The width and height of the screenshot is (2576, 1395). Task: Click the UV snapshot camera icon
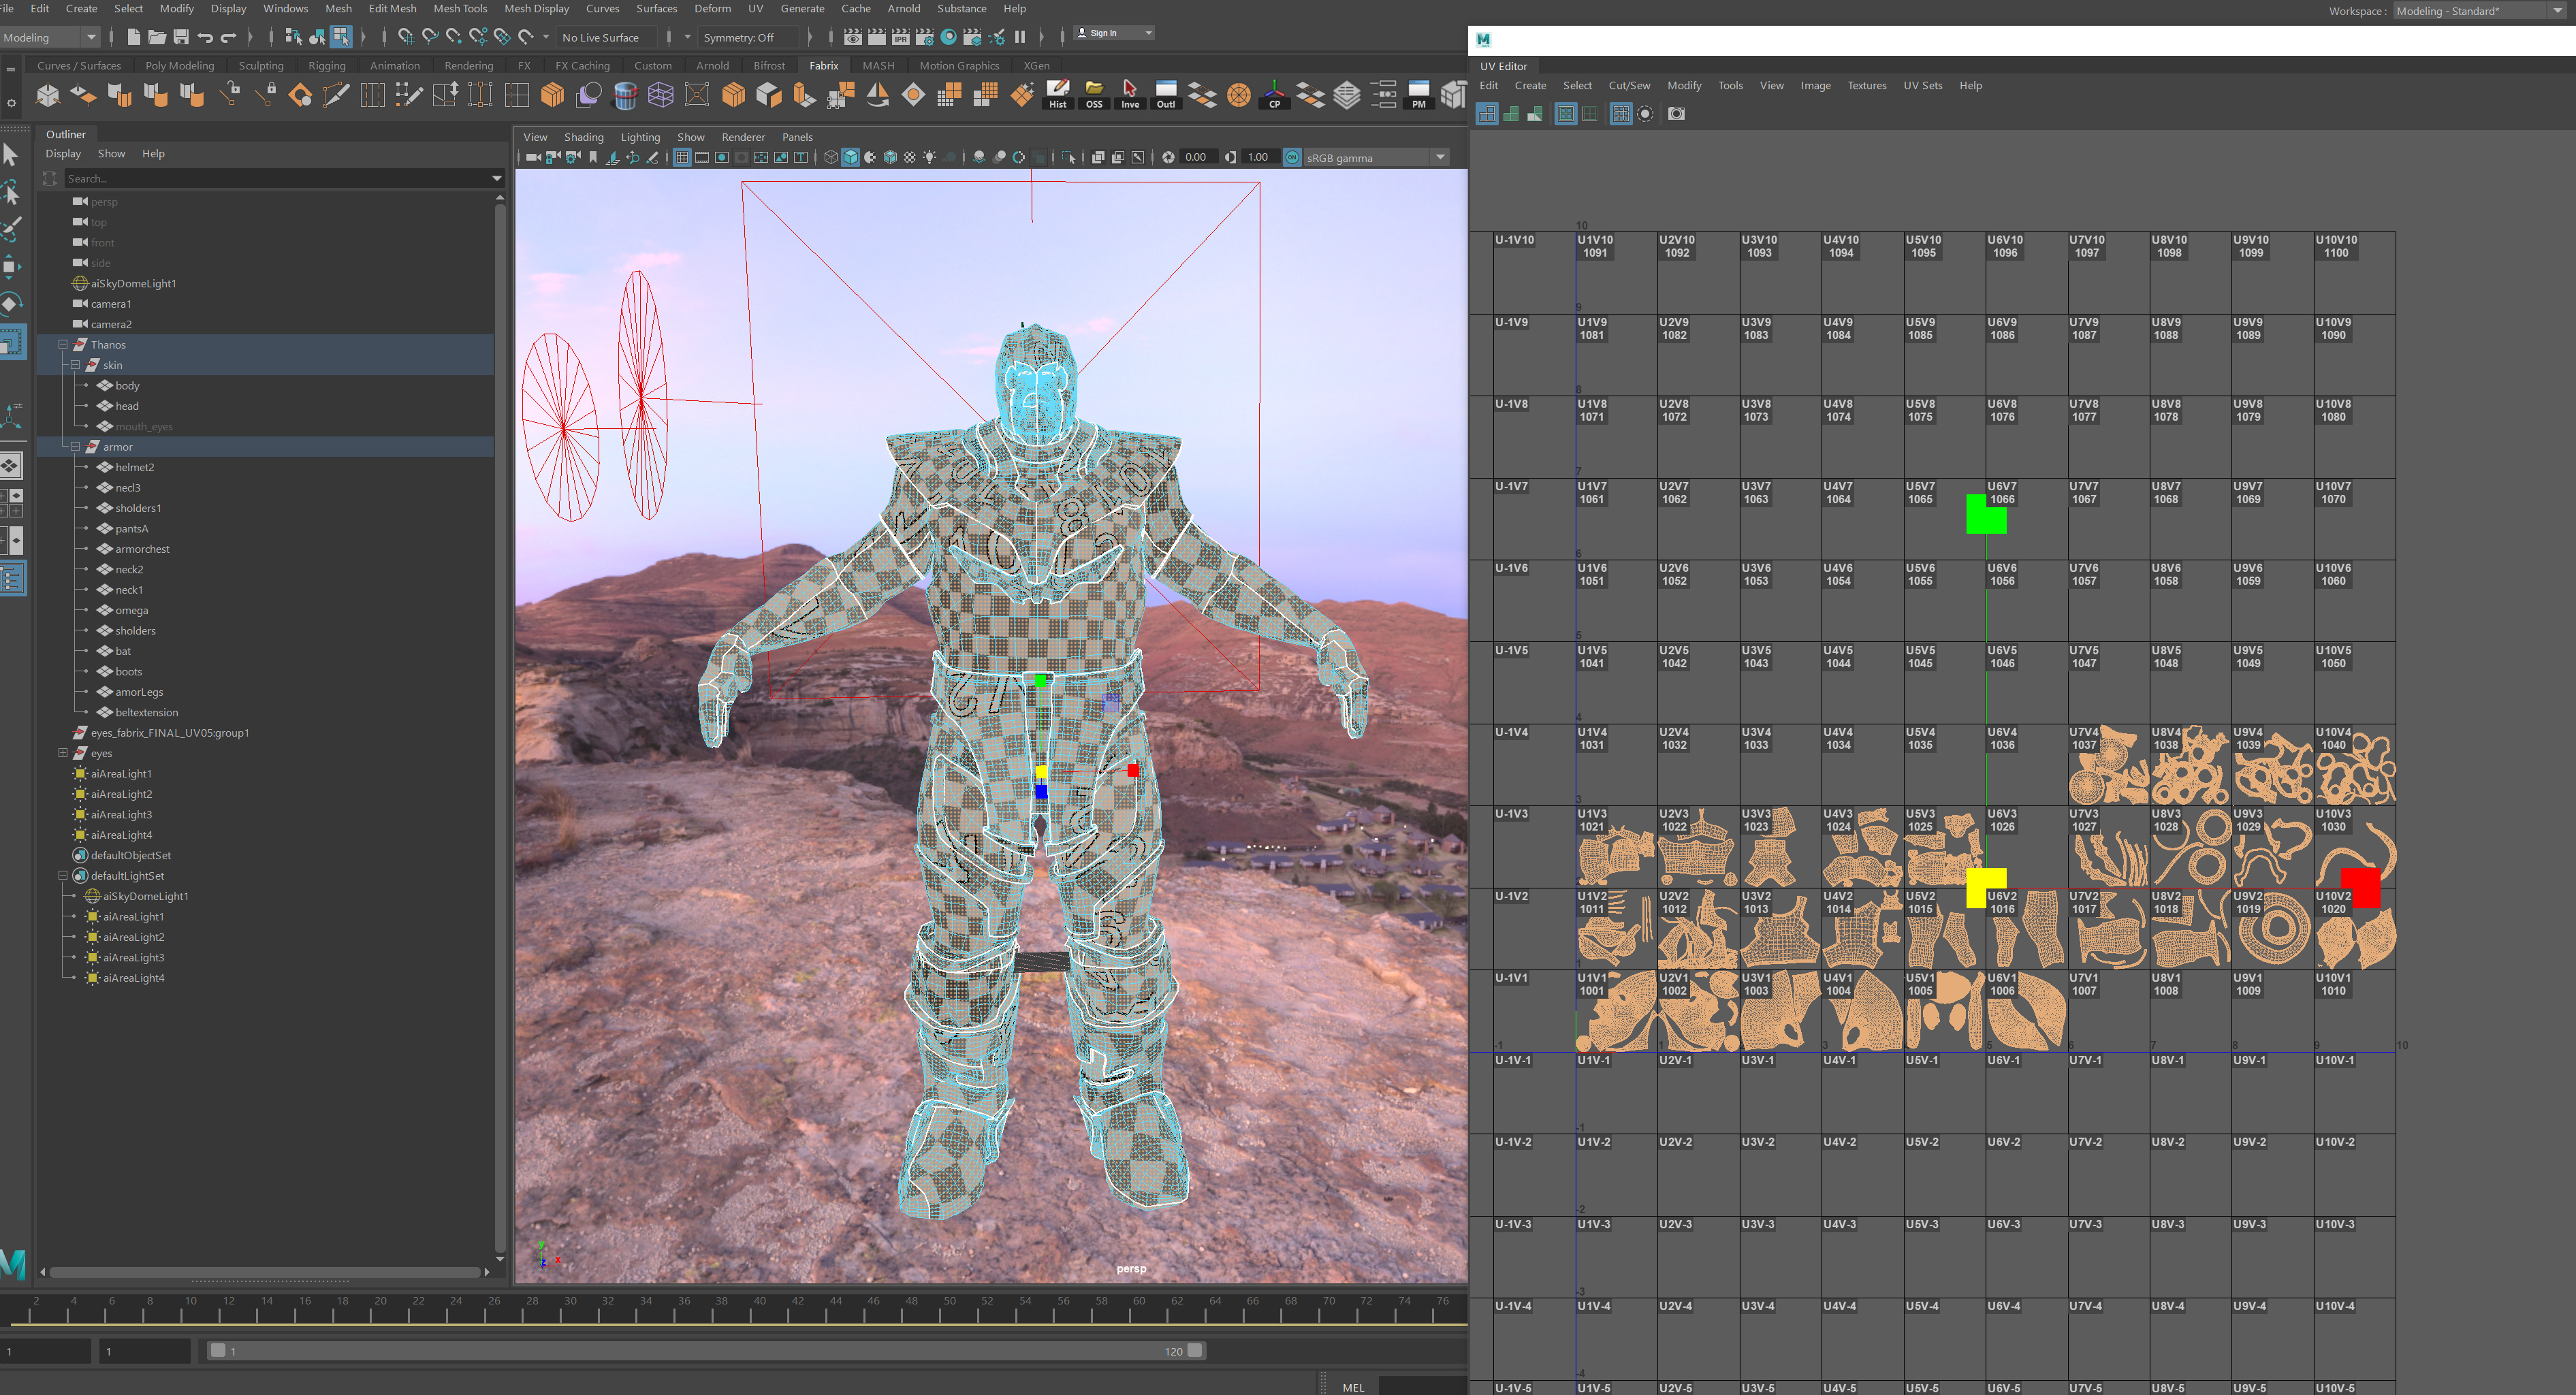tap(1677, 114)
